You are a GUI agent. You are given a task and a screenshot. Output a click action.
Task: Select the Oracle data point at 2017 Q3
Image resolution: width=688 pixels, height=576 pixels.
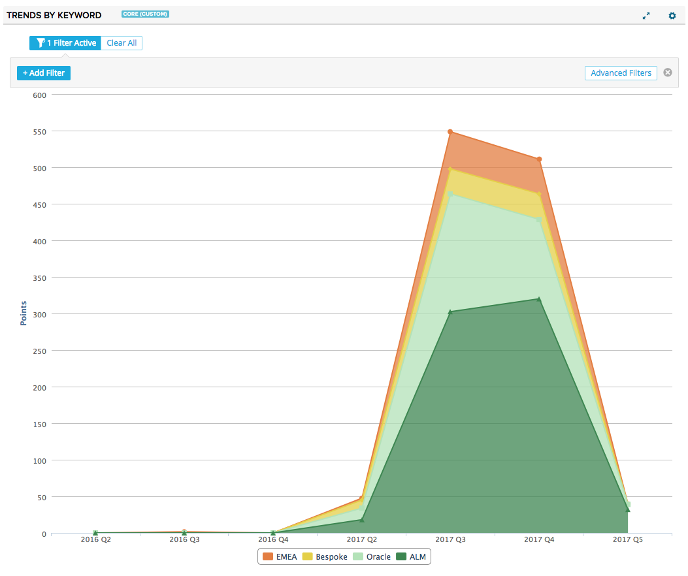click(x=450, y=193)
